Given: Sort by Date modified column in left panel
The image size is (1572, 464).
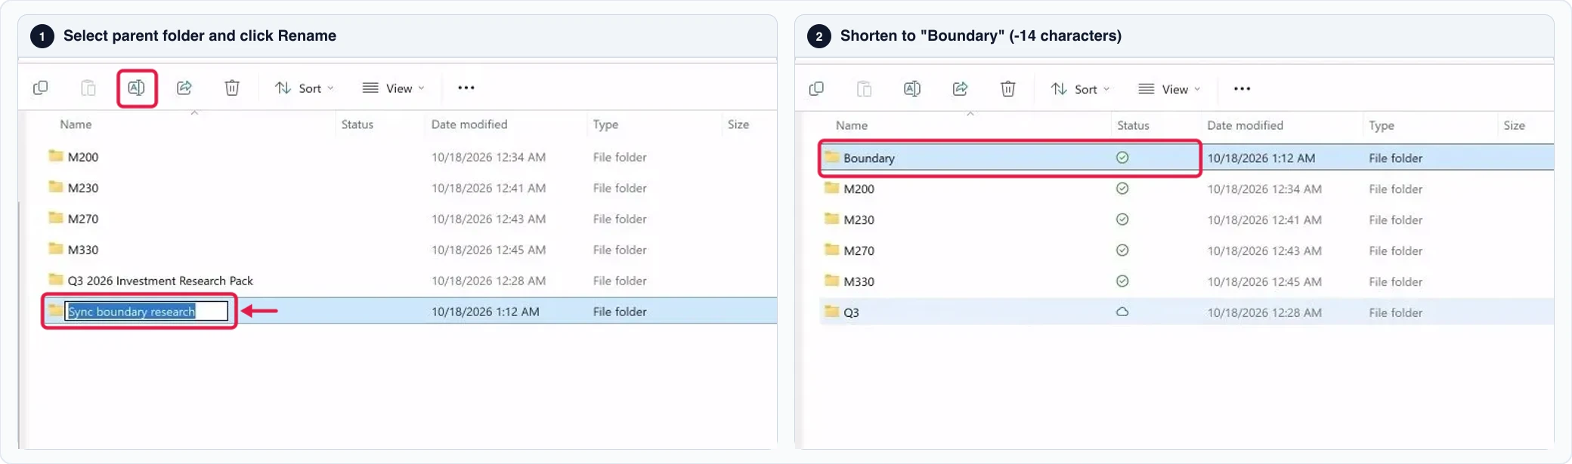Looking at the screenshot, I should pos(469,124).
